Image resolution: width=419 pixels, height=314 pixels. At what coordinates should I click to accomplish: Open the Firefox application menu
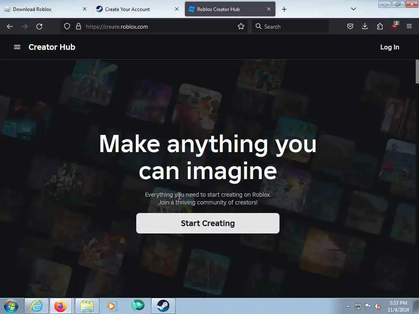coord(409,27)
